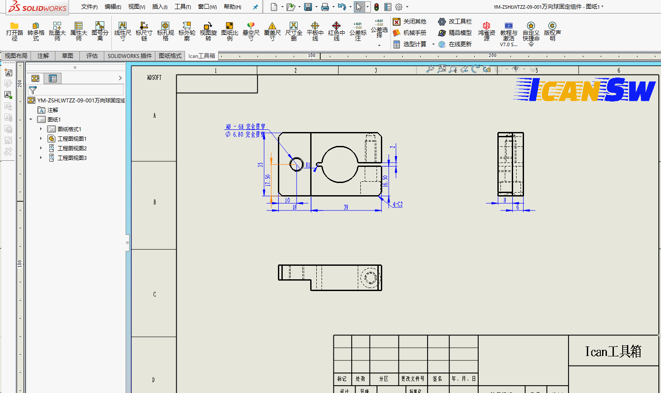Expand the panel tabs chevron arrow

[120, 78]
